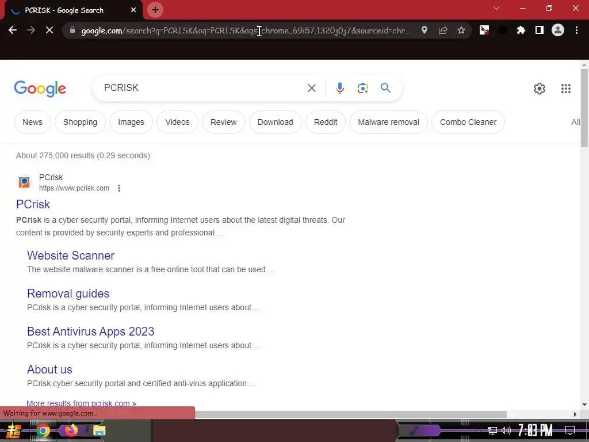The image size is (589, 442).
Task: Select the Review filter chip
Action: point(224,122)
